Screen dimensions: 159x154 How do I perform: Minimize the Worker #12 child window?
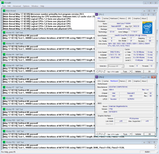[x=144, y=142]
